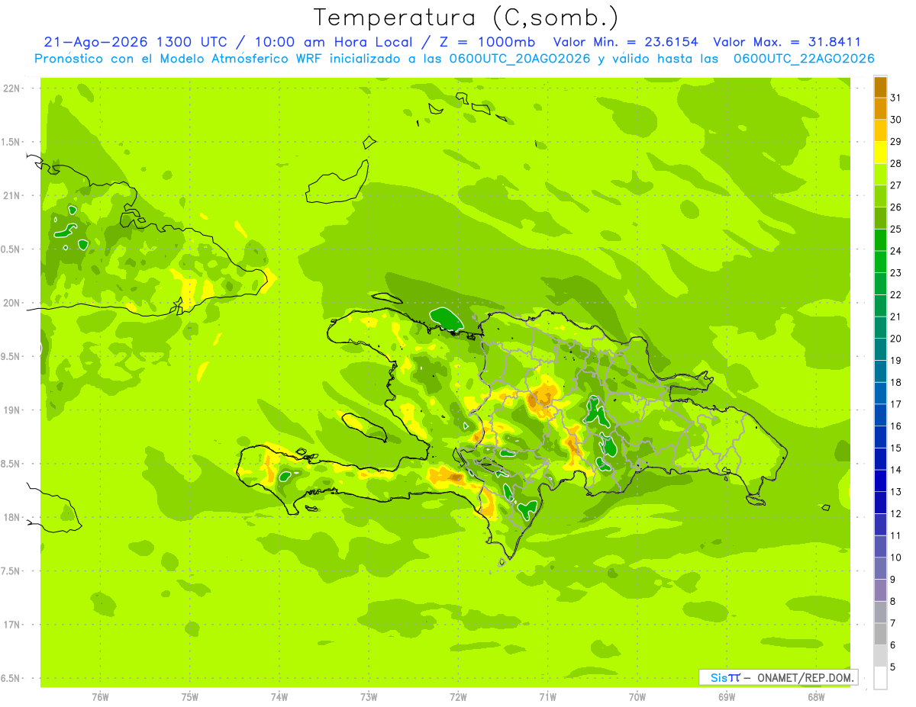
Task: Click the "72W" longitude axis label
Action: pyautogui.click(x=458, y=697)
